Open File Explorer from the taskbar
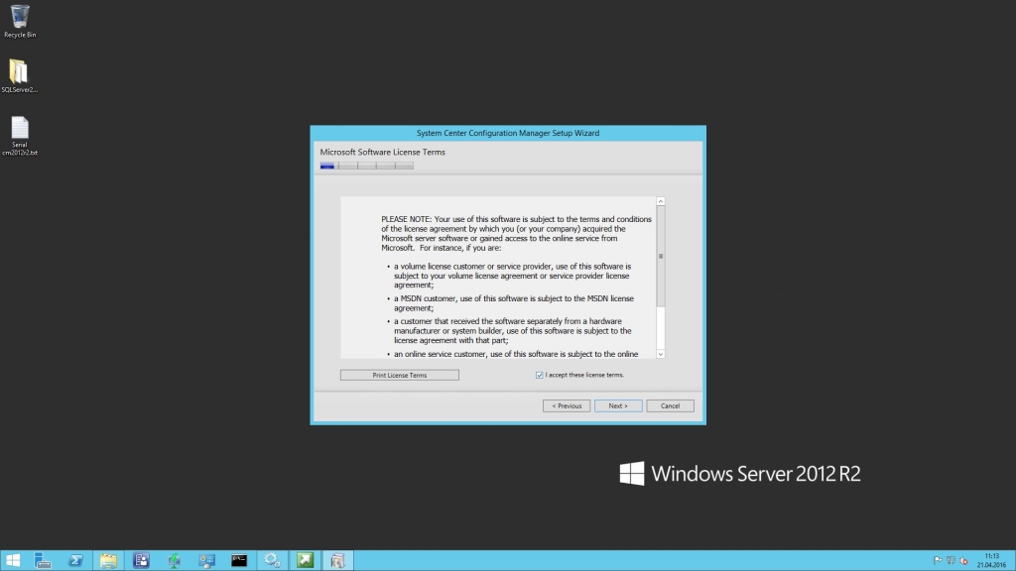 coord(108,560)
